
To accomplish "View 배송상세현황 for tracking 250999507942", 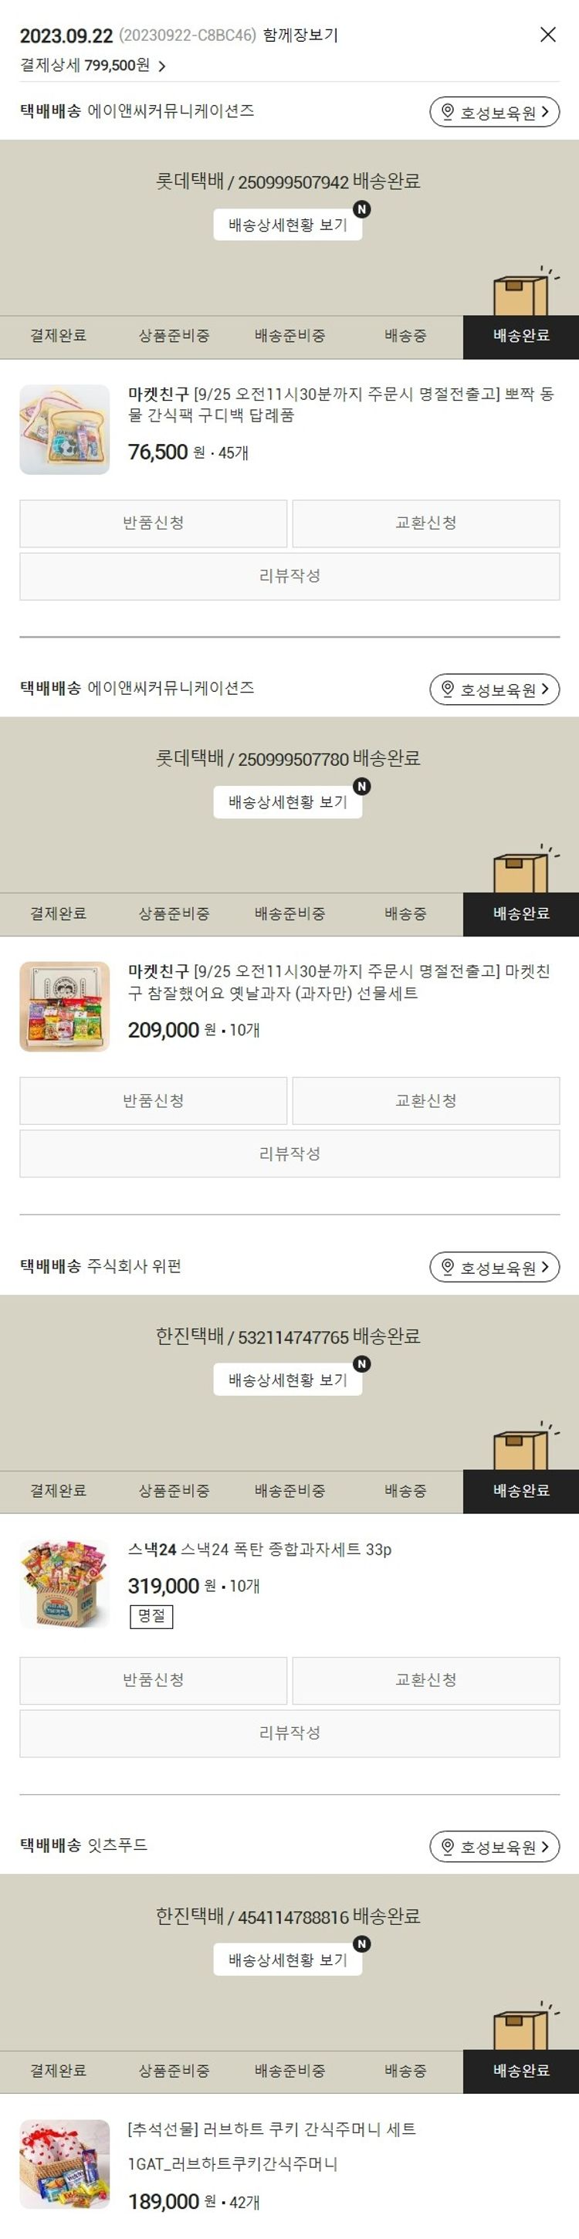I will click(x=288, y=225).
